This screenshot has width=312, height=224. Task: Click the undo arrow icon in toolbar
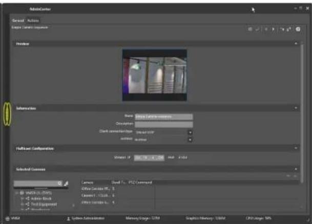pos(258,29)
